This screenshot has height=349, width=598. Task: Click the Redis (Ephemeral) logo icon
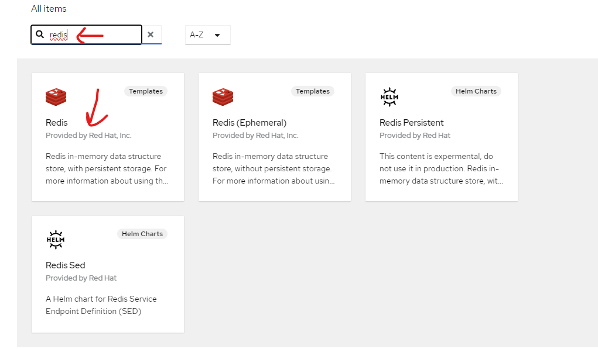pyautogui.click(x=223, y=96)
